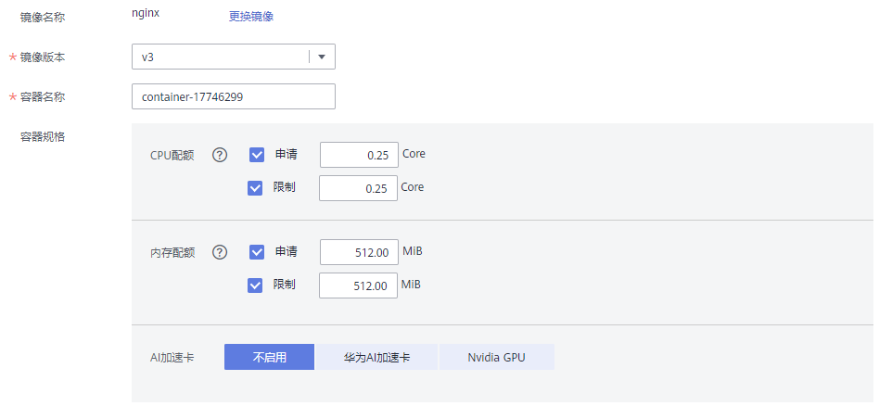The image size is (879, 406).
Task: Uncheck the 内存 申请 checkbox
Action: [x=257, y=252]
